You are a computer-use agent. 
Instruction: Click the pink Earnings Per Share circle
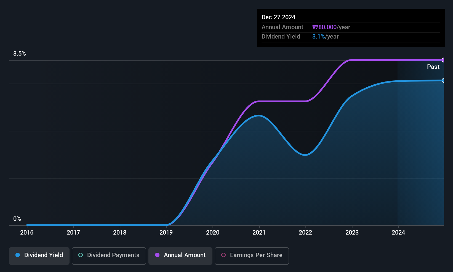coord(223,255)
